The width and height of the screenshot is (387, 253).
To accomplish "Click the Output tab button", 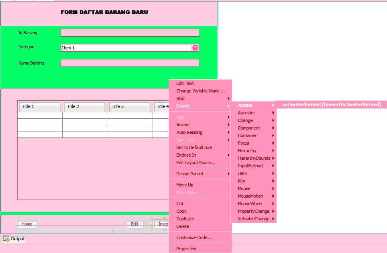I will pos(14,239).
